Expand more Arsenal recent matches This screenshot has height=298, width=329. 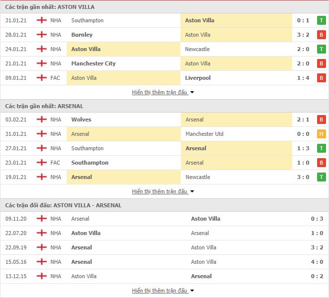(163, 191)
